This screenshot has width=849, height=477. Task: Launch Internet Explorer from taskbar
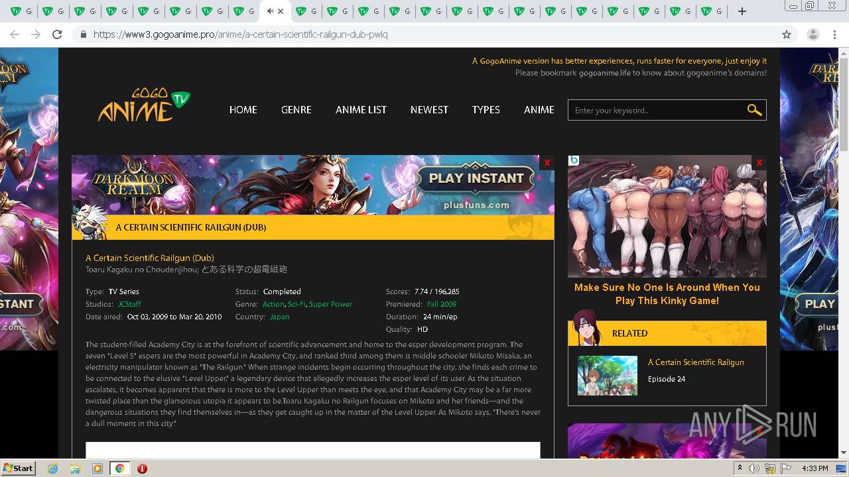(x=53, y=468)
